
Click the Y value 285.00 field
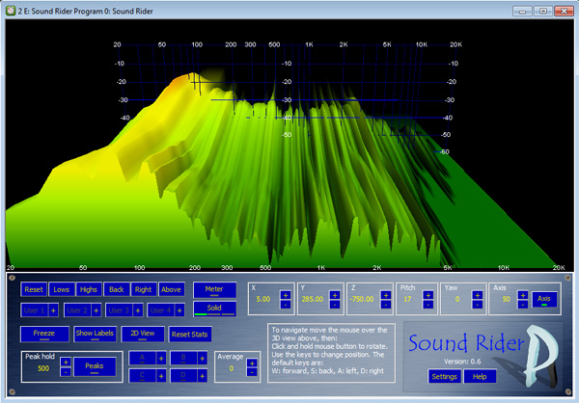[x=313, y=299]
